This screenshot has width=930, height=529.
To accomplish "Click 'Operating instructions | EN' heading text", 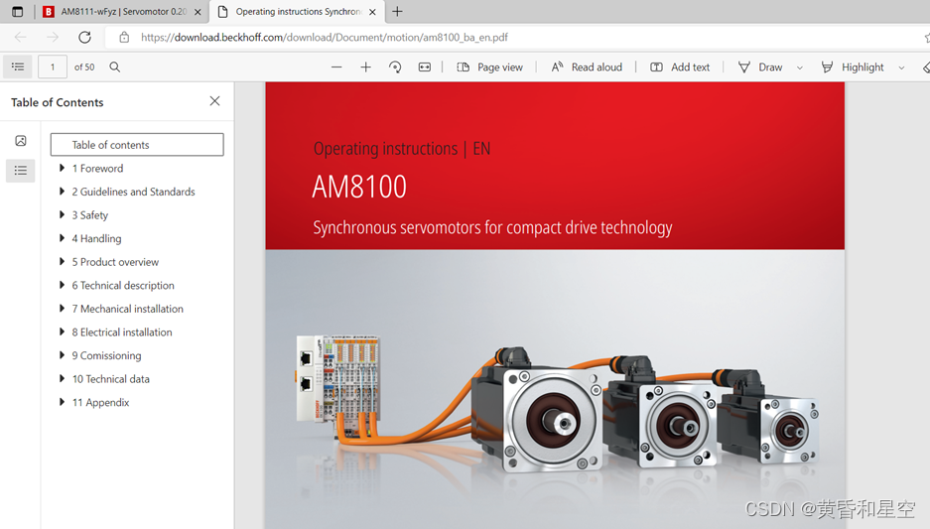I will pyautogui.click(x=402, y=148).
